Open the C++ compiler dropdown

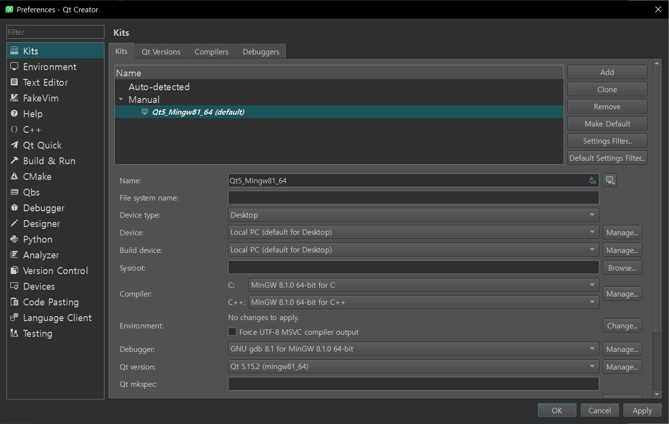[424, 302]
